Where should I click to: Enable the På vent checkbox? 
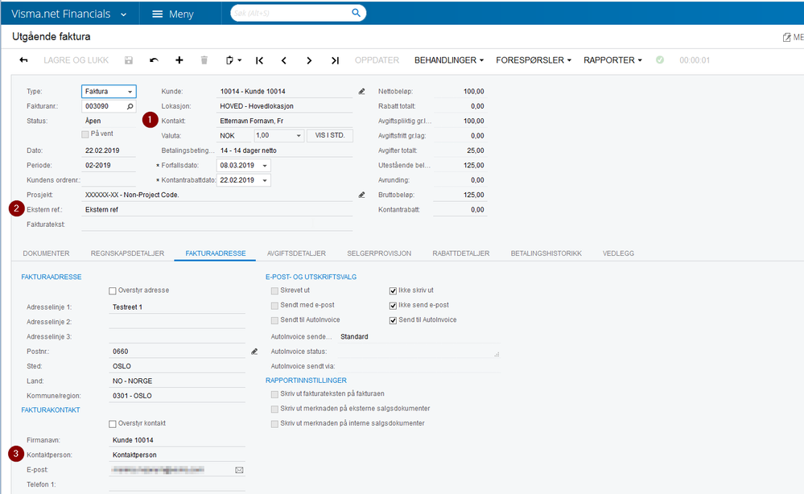click(x=86, y=134)
